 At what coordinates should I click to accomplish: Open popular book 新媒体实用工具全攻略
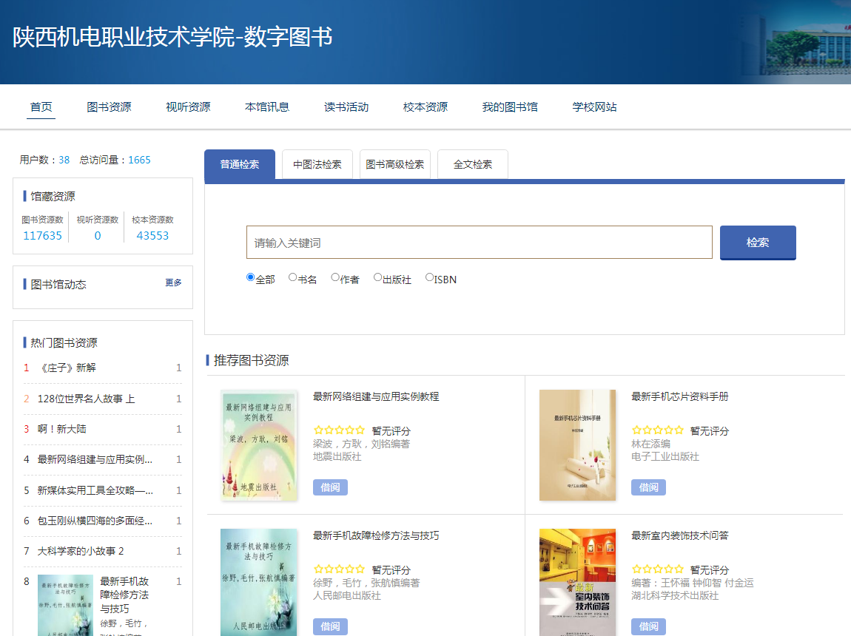95,490
